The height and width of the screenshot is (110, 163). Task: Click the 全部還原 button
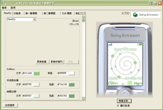click(x=10, y=105)
